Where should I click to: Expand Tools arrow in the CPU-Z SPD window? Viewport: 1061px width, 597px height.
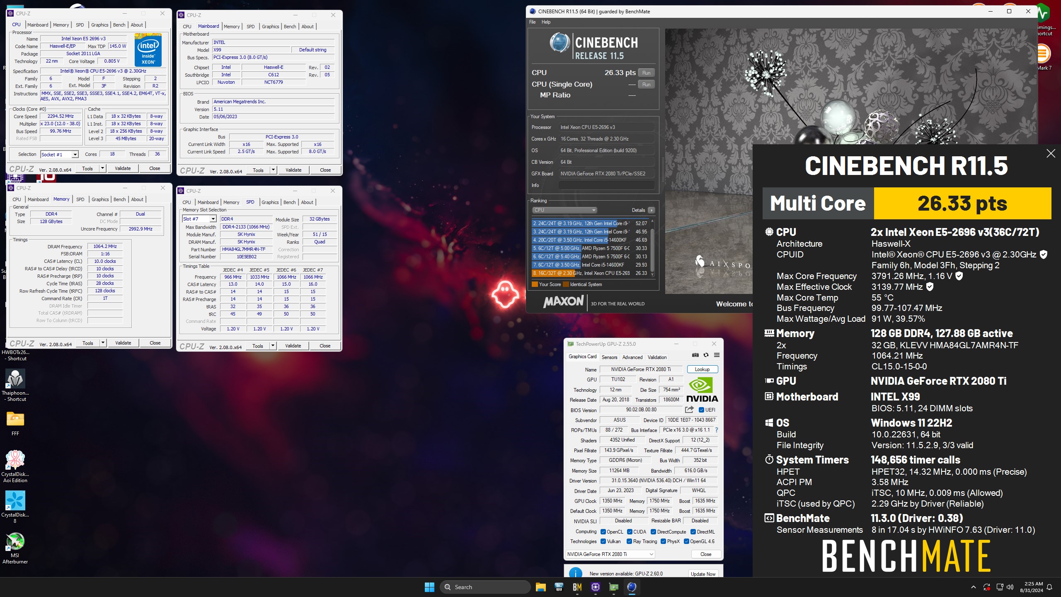(273, 346)
